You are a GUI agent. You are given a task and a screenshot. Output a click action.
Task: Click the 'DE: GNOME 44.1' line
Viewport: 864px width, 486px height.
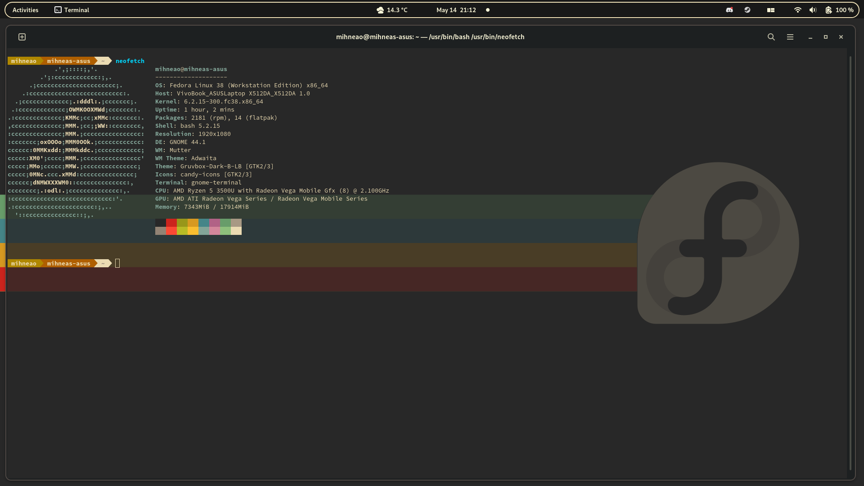[180, 142]
